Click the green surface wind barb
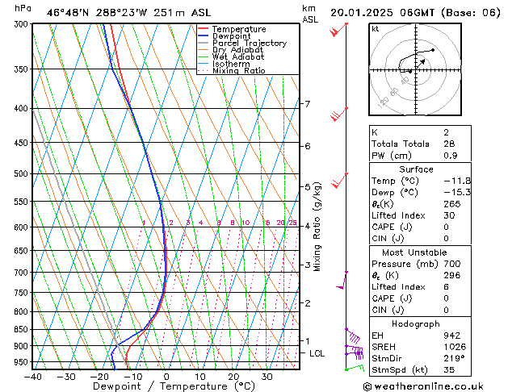Screen dimensions: 508x392 (355, 368)
